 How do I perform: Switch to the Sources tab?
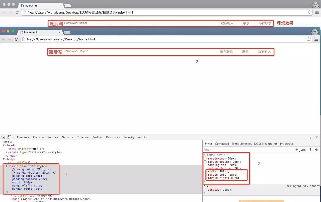(x=53, y=137)
